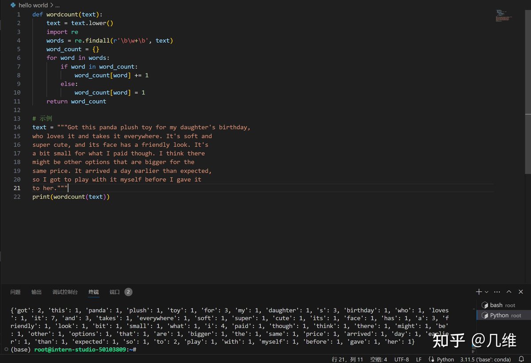Create a new terminal with plus icon
Image resolution: width=531 pixels, height=363 pixels.
pyautogui.click(x=479, y=292)
